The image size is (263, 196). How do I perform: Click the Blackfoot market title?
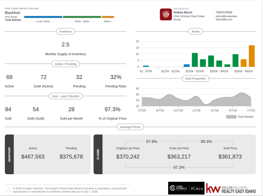coord(13,13)
